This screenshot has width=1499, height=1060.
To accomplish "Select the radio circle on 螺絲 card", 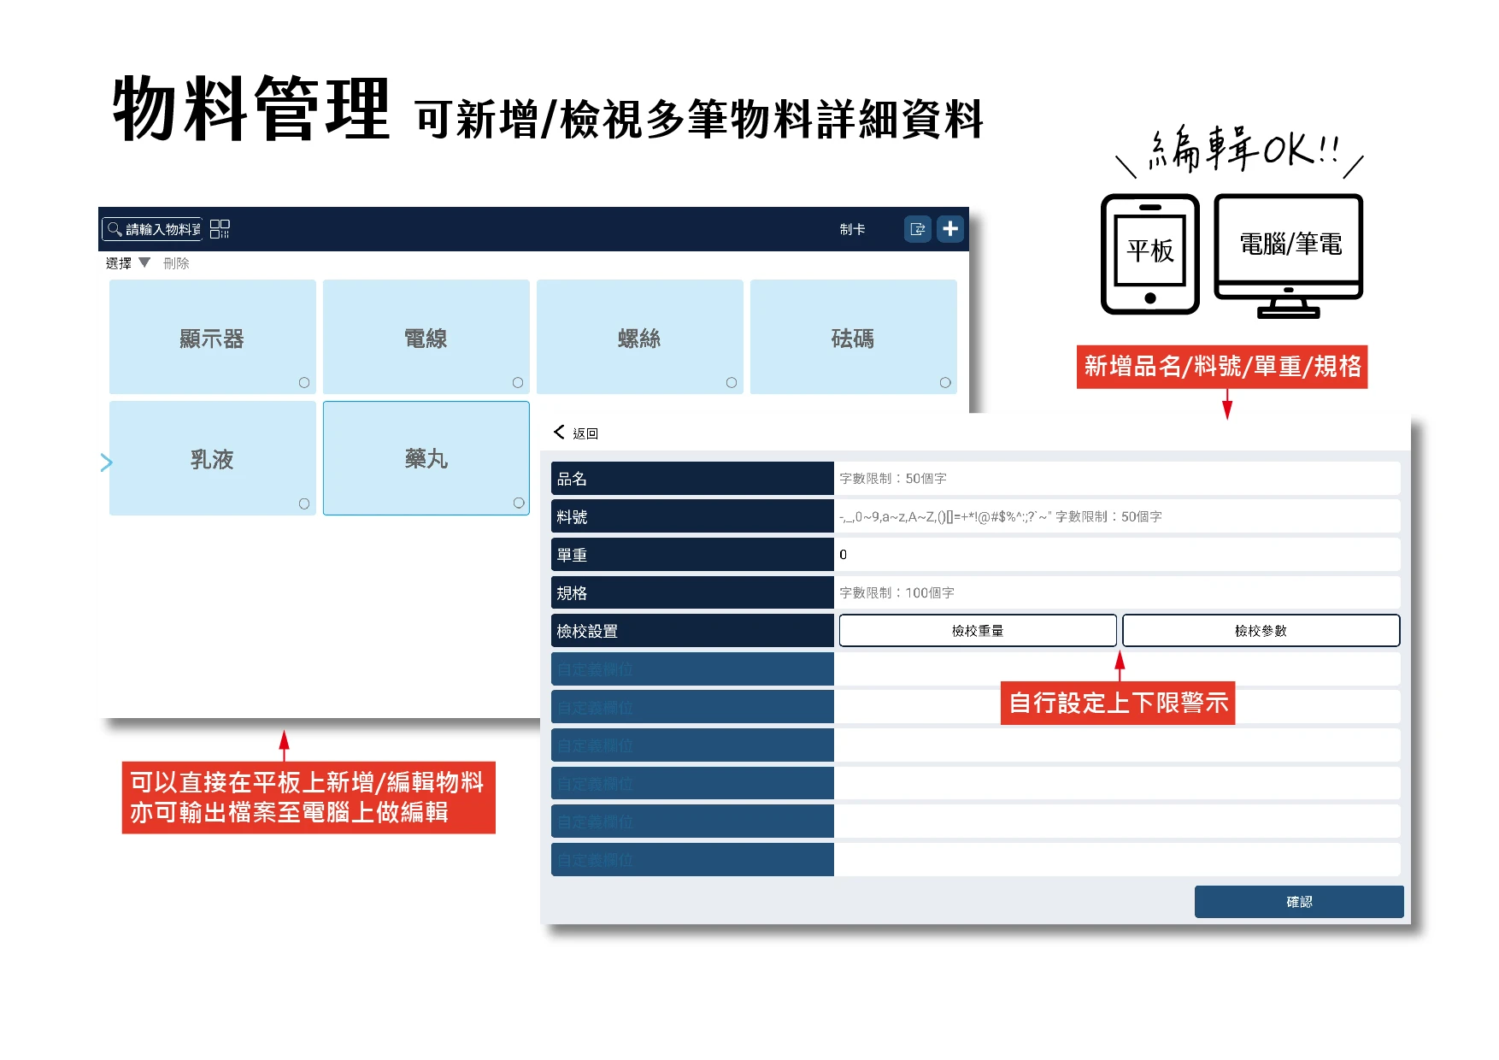I will 732,383.
